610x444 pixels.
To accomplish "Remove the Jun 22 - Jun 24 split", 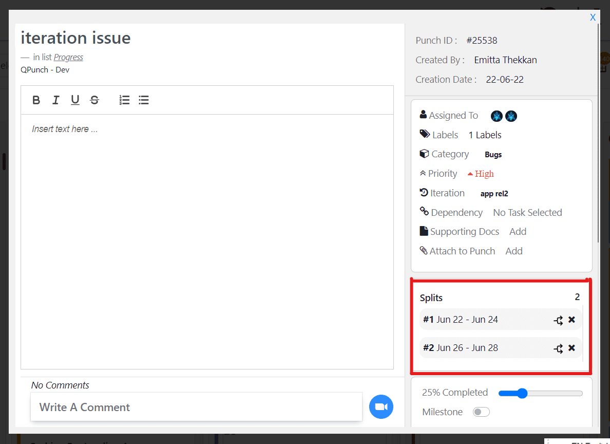I will pyautogui.click(x=571, y=320).
